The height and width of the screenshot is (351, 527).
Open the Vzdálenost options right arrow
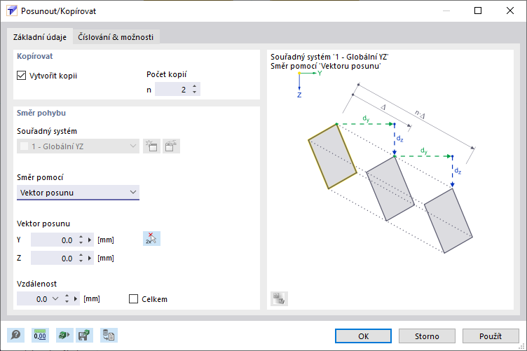(76, 298)
